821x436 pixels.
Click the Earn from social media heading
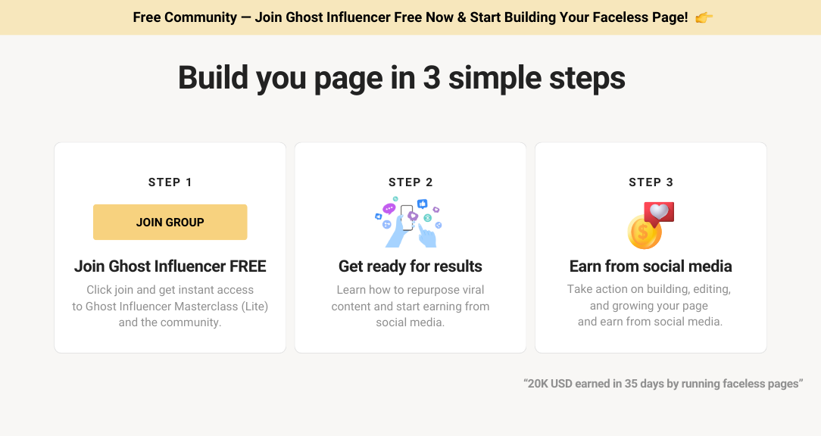pos(651,266)
